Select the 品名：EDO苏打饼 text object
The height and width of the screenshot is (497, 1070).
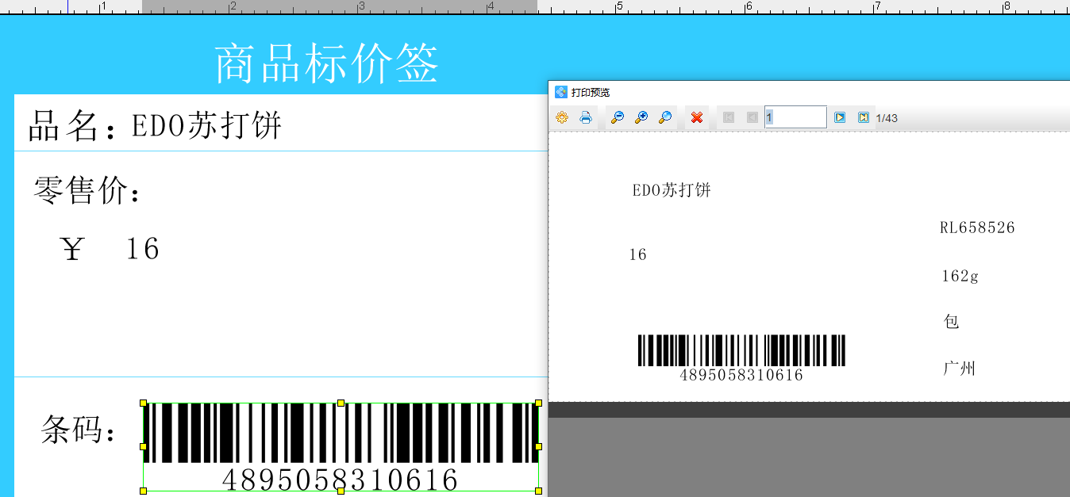coord(156,126)
